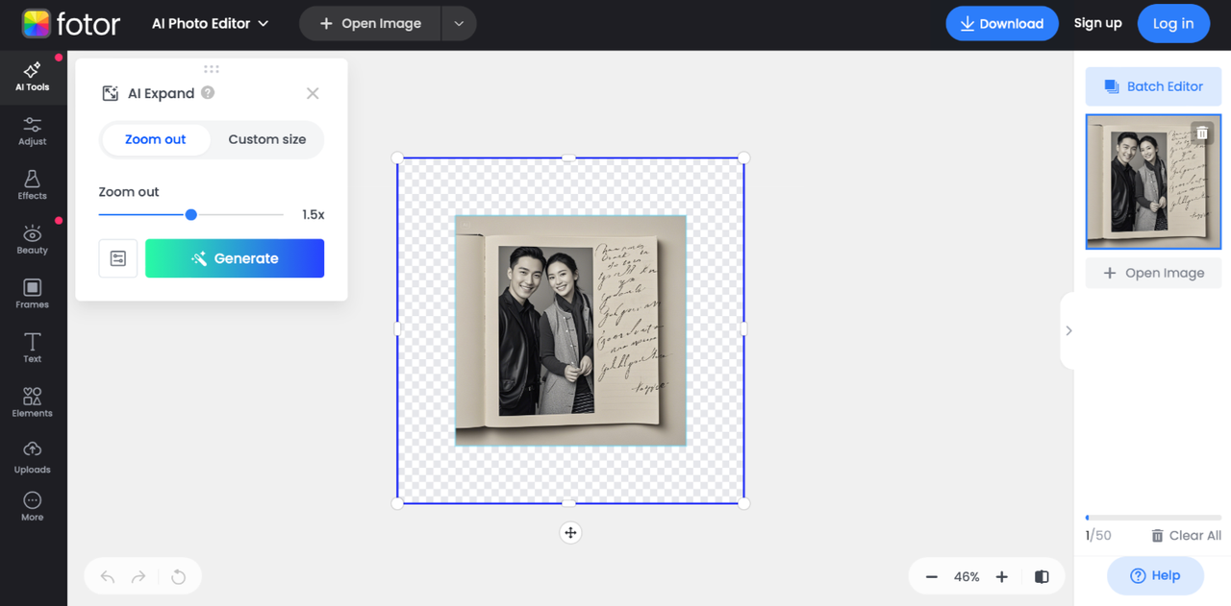Delete thumbnail using trash icon

point(1202,133)
